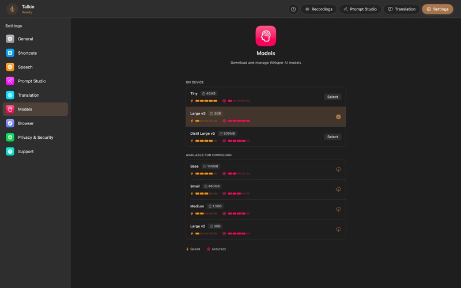Click the Large v3 accuracy bar

point(239,121)
